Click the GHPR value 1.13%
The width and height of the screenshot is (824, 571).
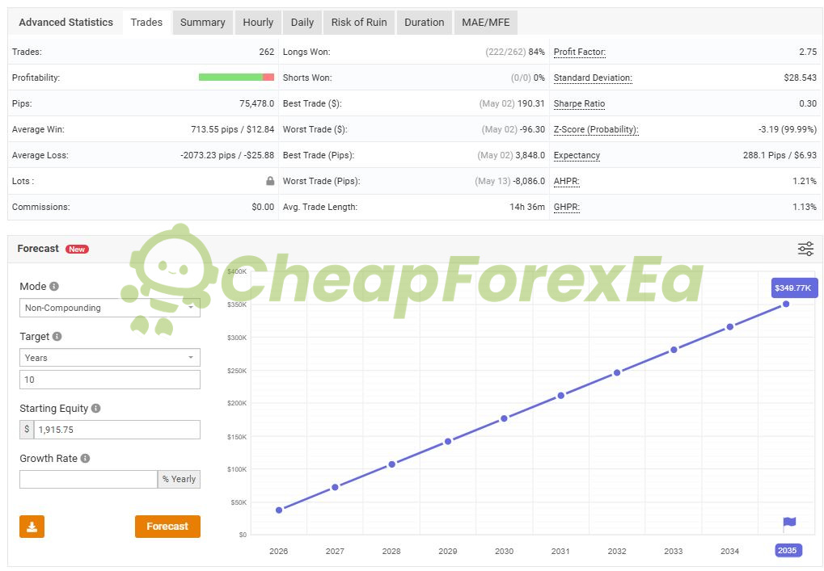click(x=805, y=207)
